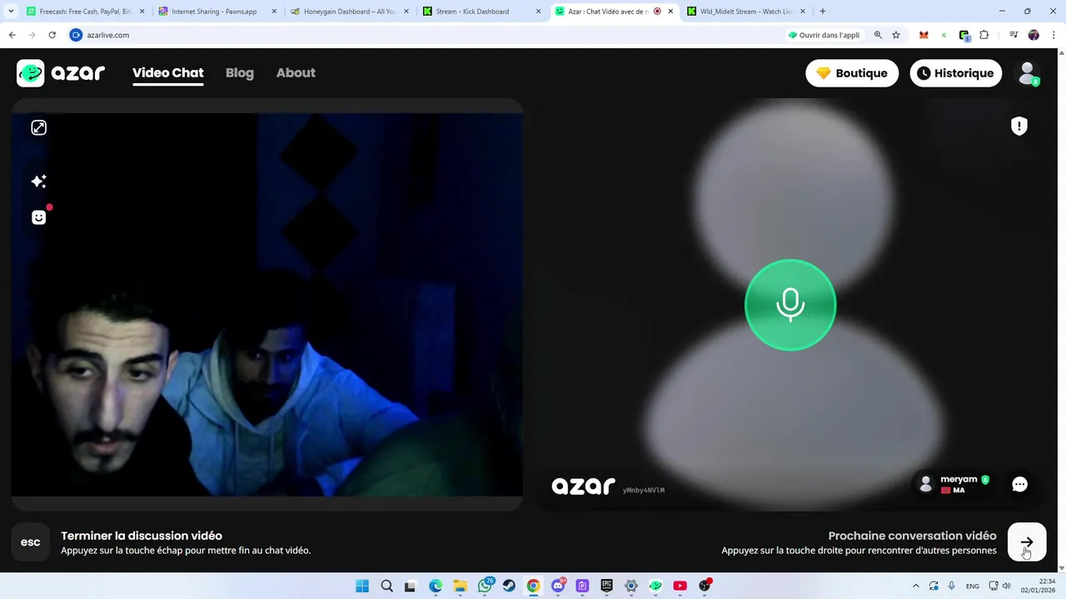Open the tab search dropdown arrow
The height and width of the screenshot is (599, 1066).
11,12
